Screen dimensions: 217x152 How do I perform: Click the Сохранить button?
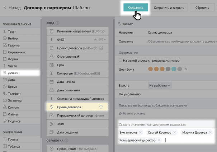point(136,8)
